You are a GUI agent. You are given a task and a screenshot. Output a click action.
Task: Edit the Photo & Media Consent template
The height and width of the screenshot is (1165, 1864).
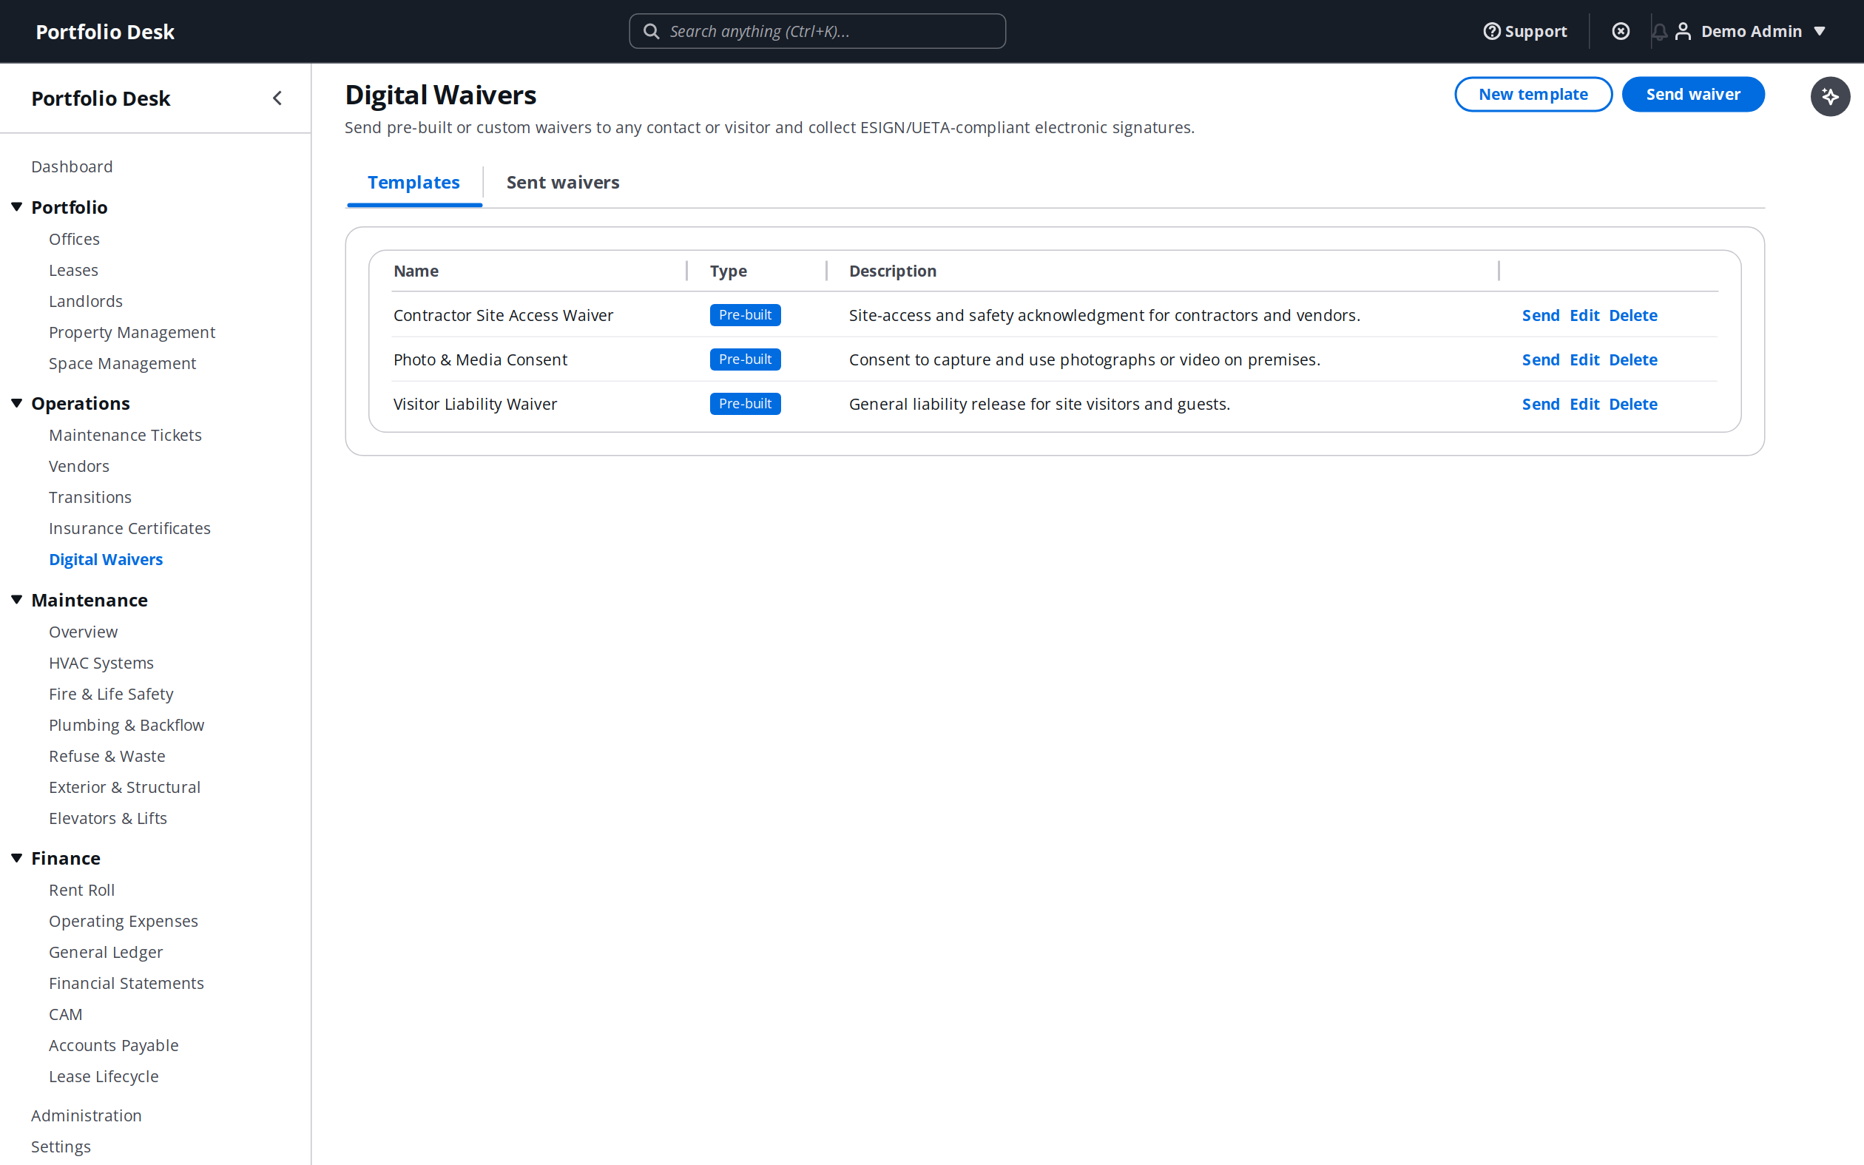[1584, 359]
